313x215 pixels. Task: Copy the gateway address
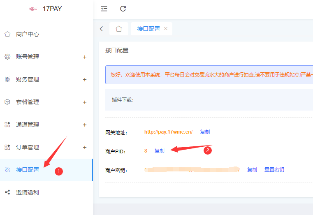(x=205, y=132)
